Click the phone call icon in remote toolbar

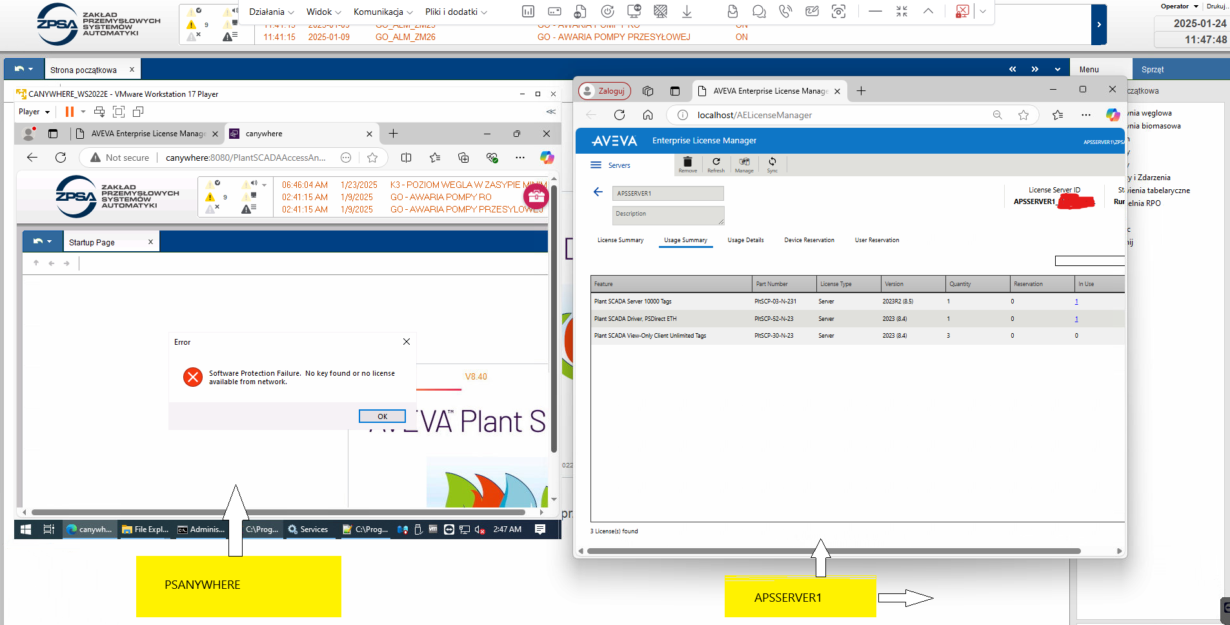pyautogui.click(x=785, y=12)
